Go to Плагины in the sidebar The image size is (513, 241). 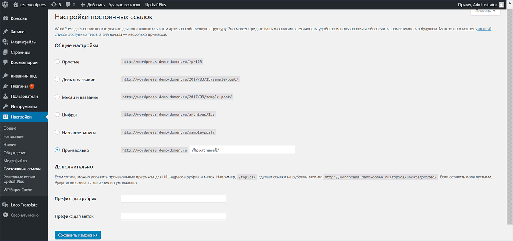click(19, 86)
